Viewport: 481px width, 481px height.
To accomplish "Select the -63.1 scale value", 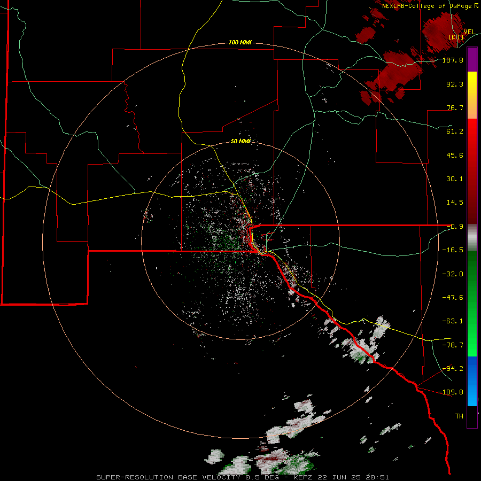I will [x=453, y=321].
